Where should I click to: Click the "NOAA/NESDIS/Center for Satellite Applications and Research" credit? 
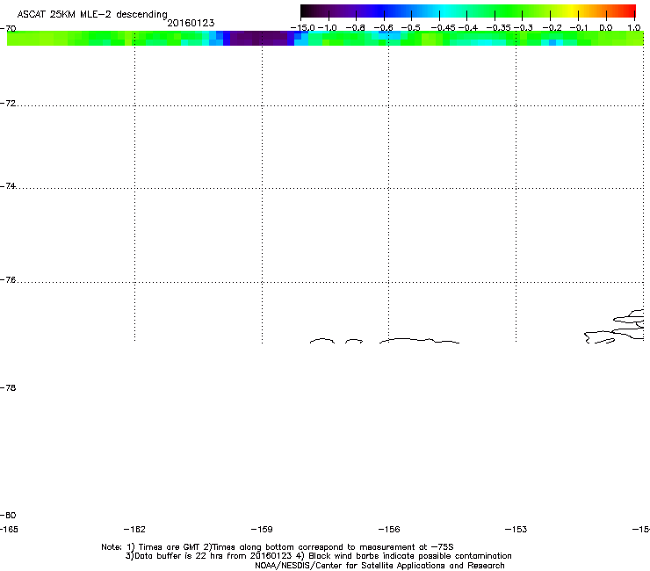(379, 566)
